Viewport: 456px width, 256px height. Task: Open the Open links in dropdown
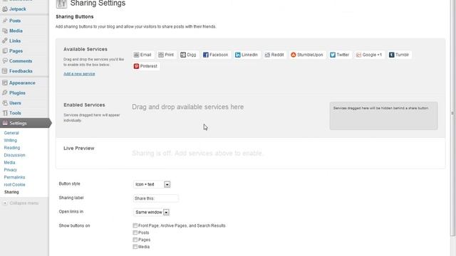pyautogui.click(x=152, y=212)
